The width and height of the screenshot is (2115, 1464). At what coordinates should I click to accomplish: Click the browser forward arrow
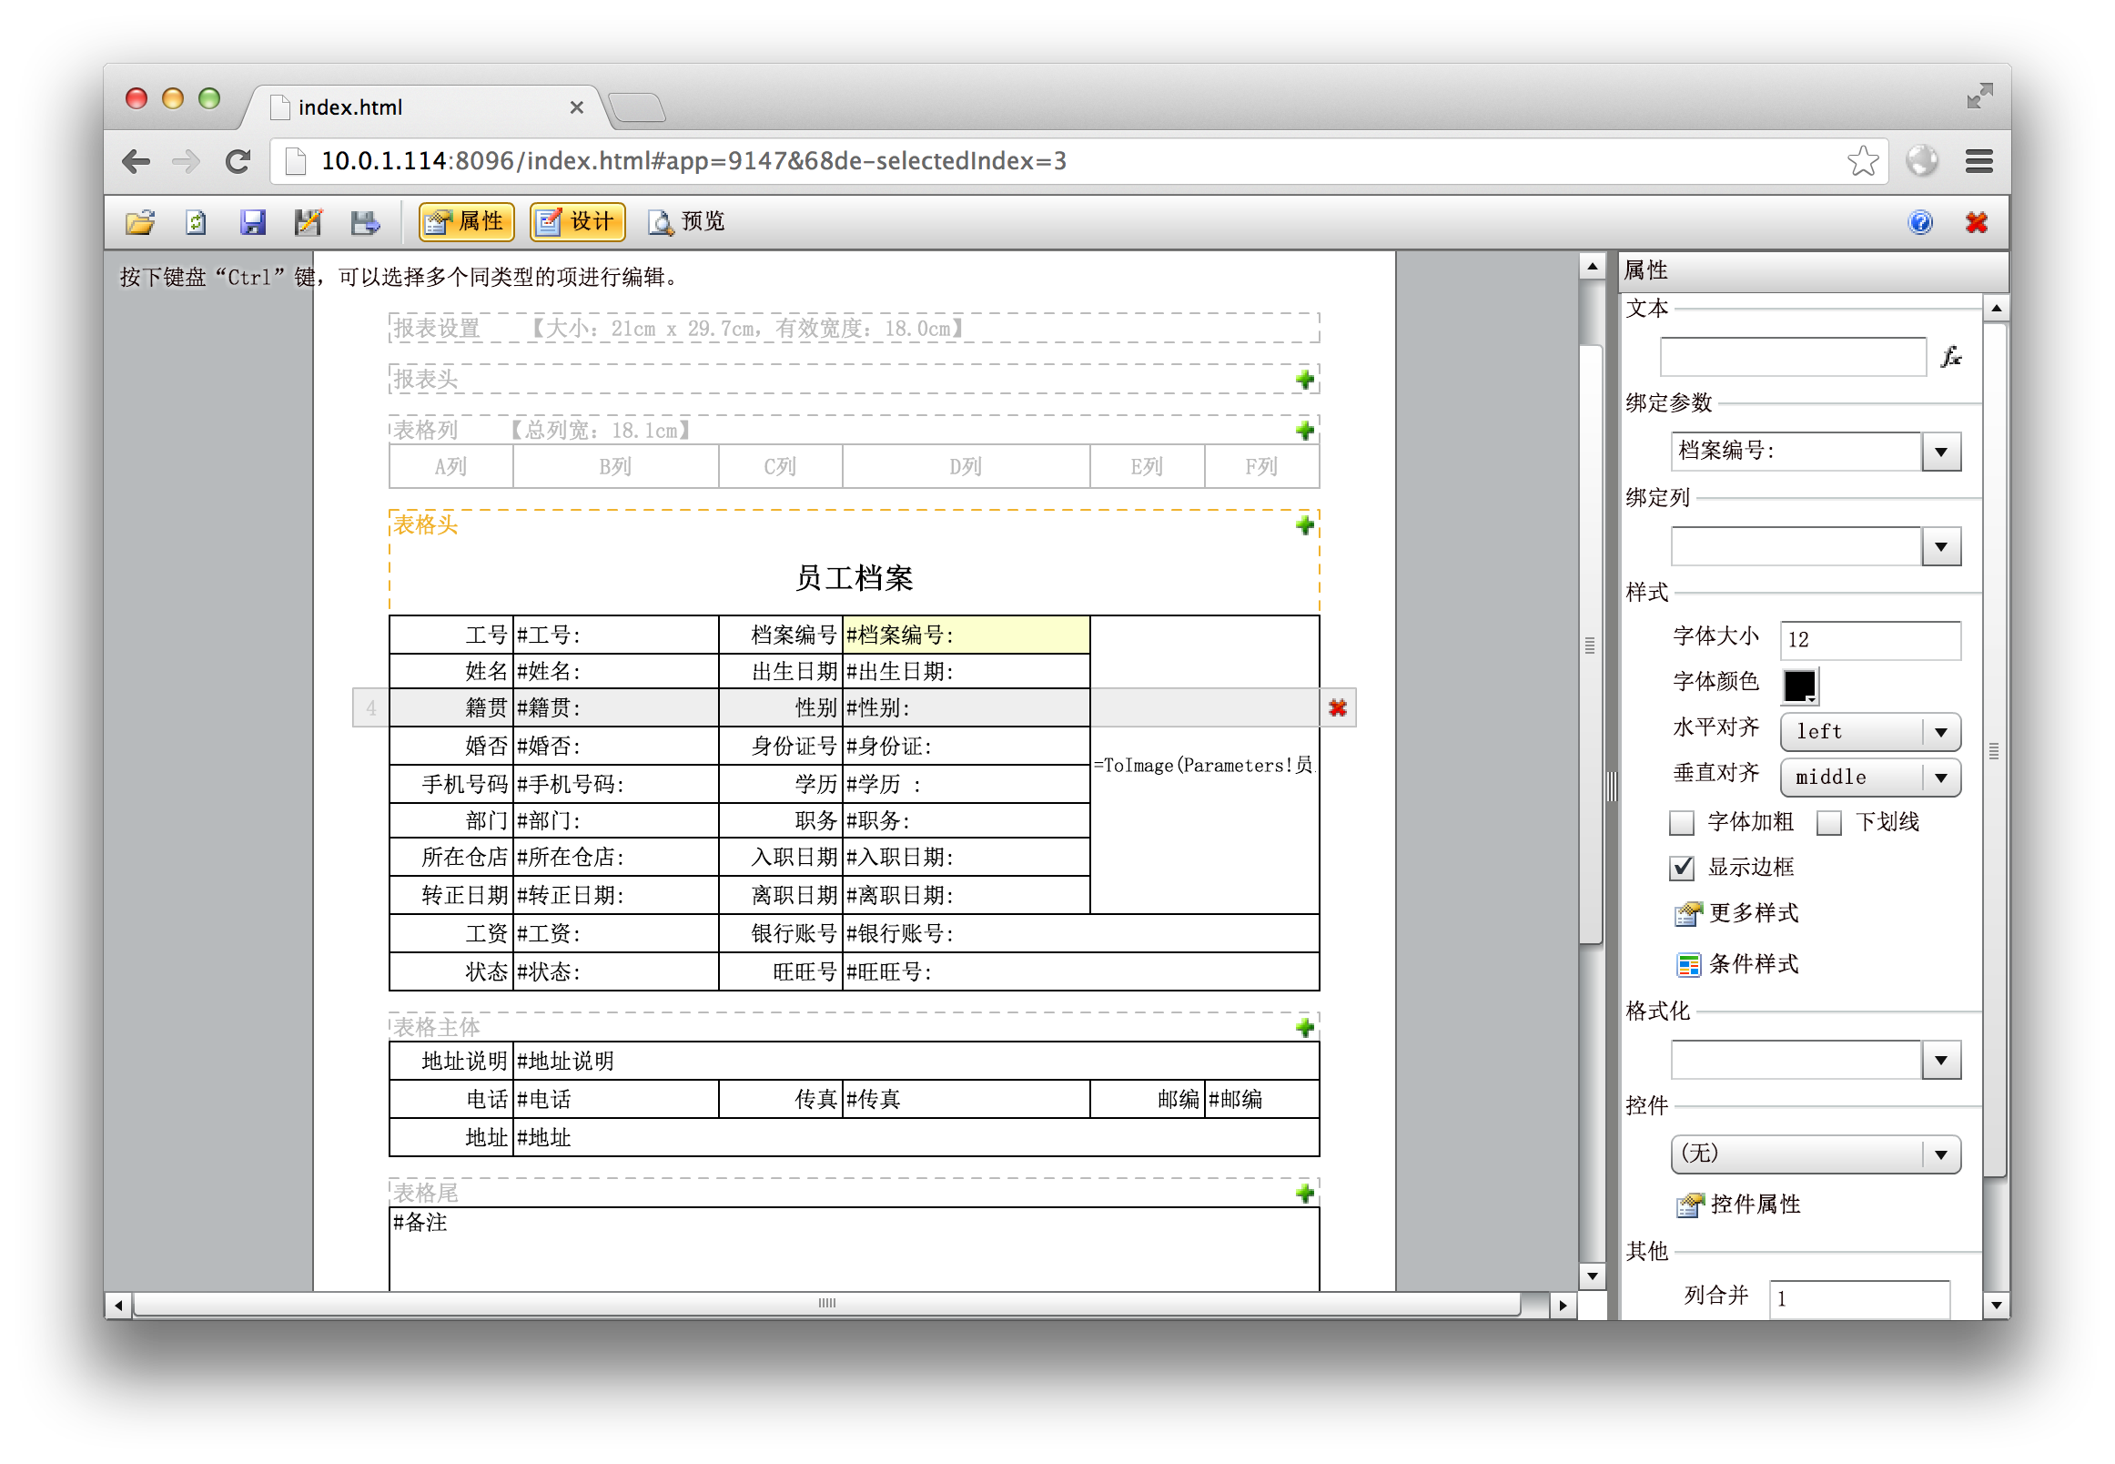tap(186, 161)
